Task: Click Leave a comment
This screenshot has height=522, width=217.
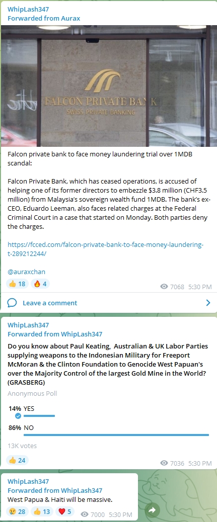Action: 50,303
